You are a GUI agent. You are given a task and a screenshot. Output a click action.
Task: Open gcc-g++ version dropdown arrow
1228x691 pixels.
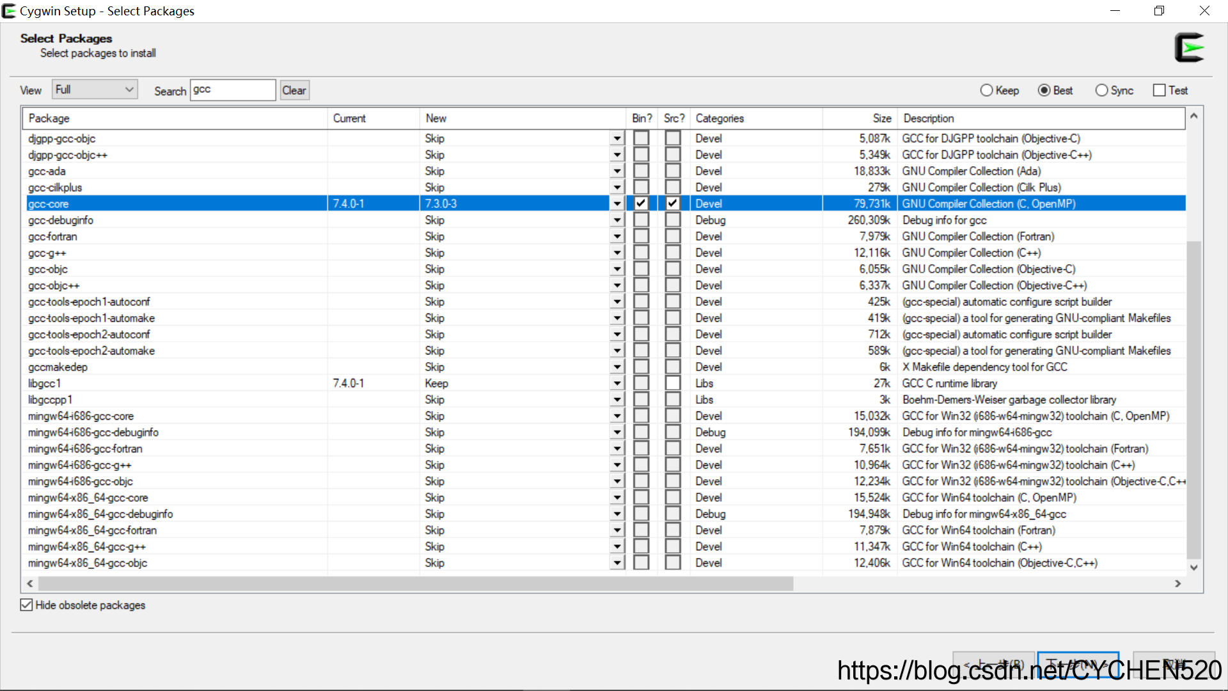617,253
